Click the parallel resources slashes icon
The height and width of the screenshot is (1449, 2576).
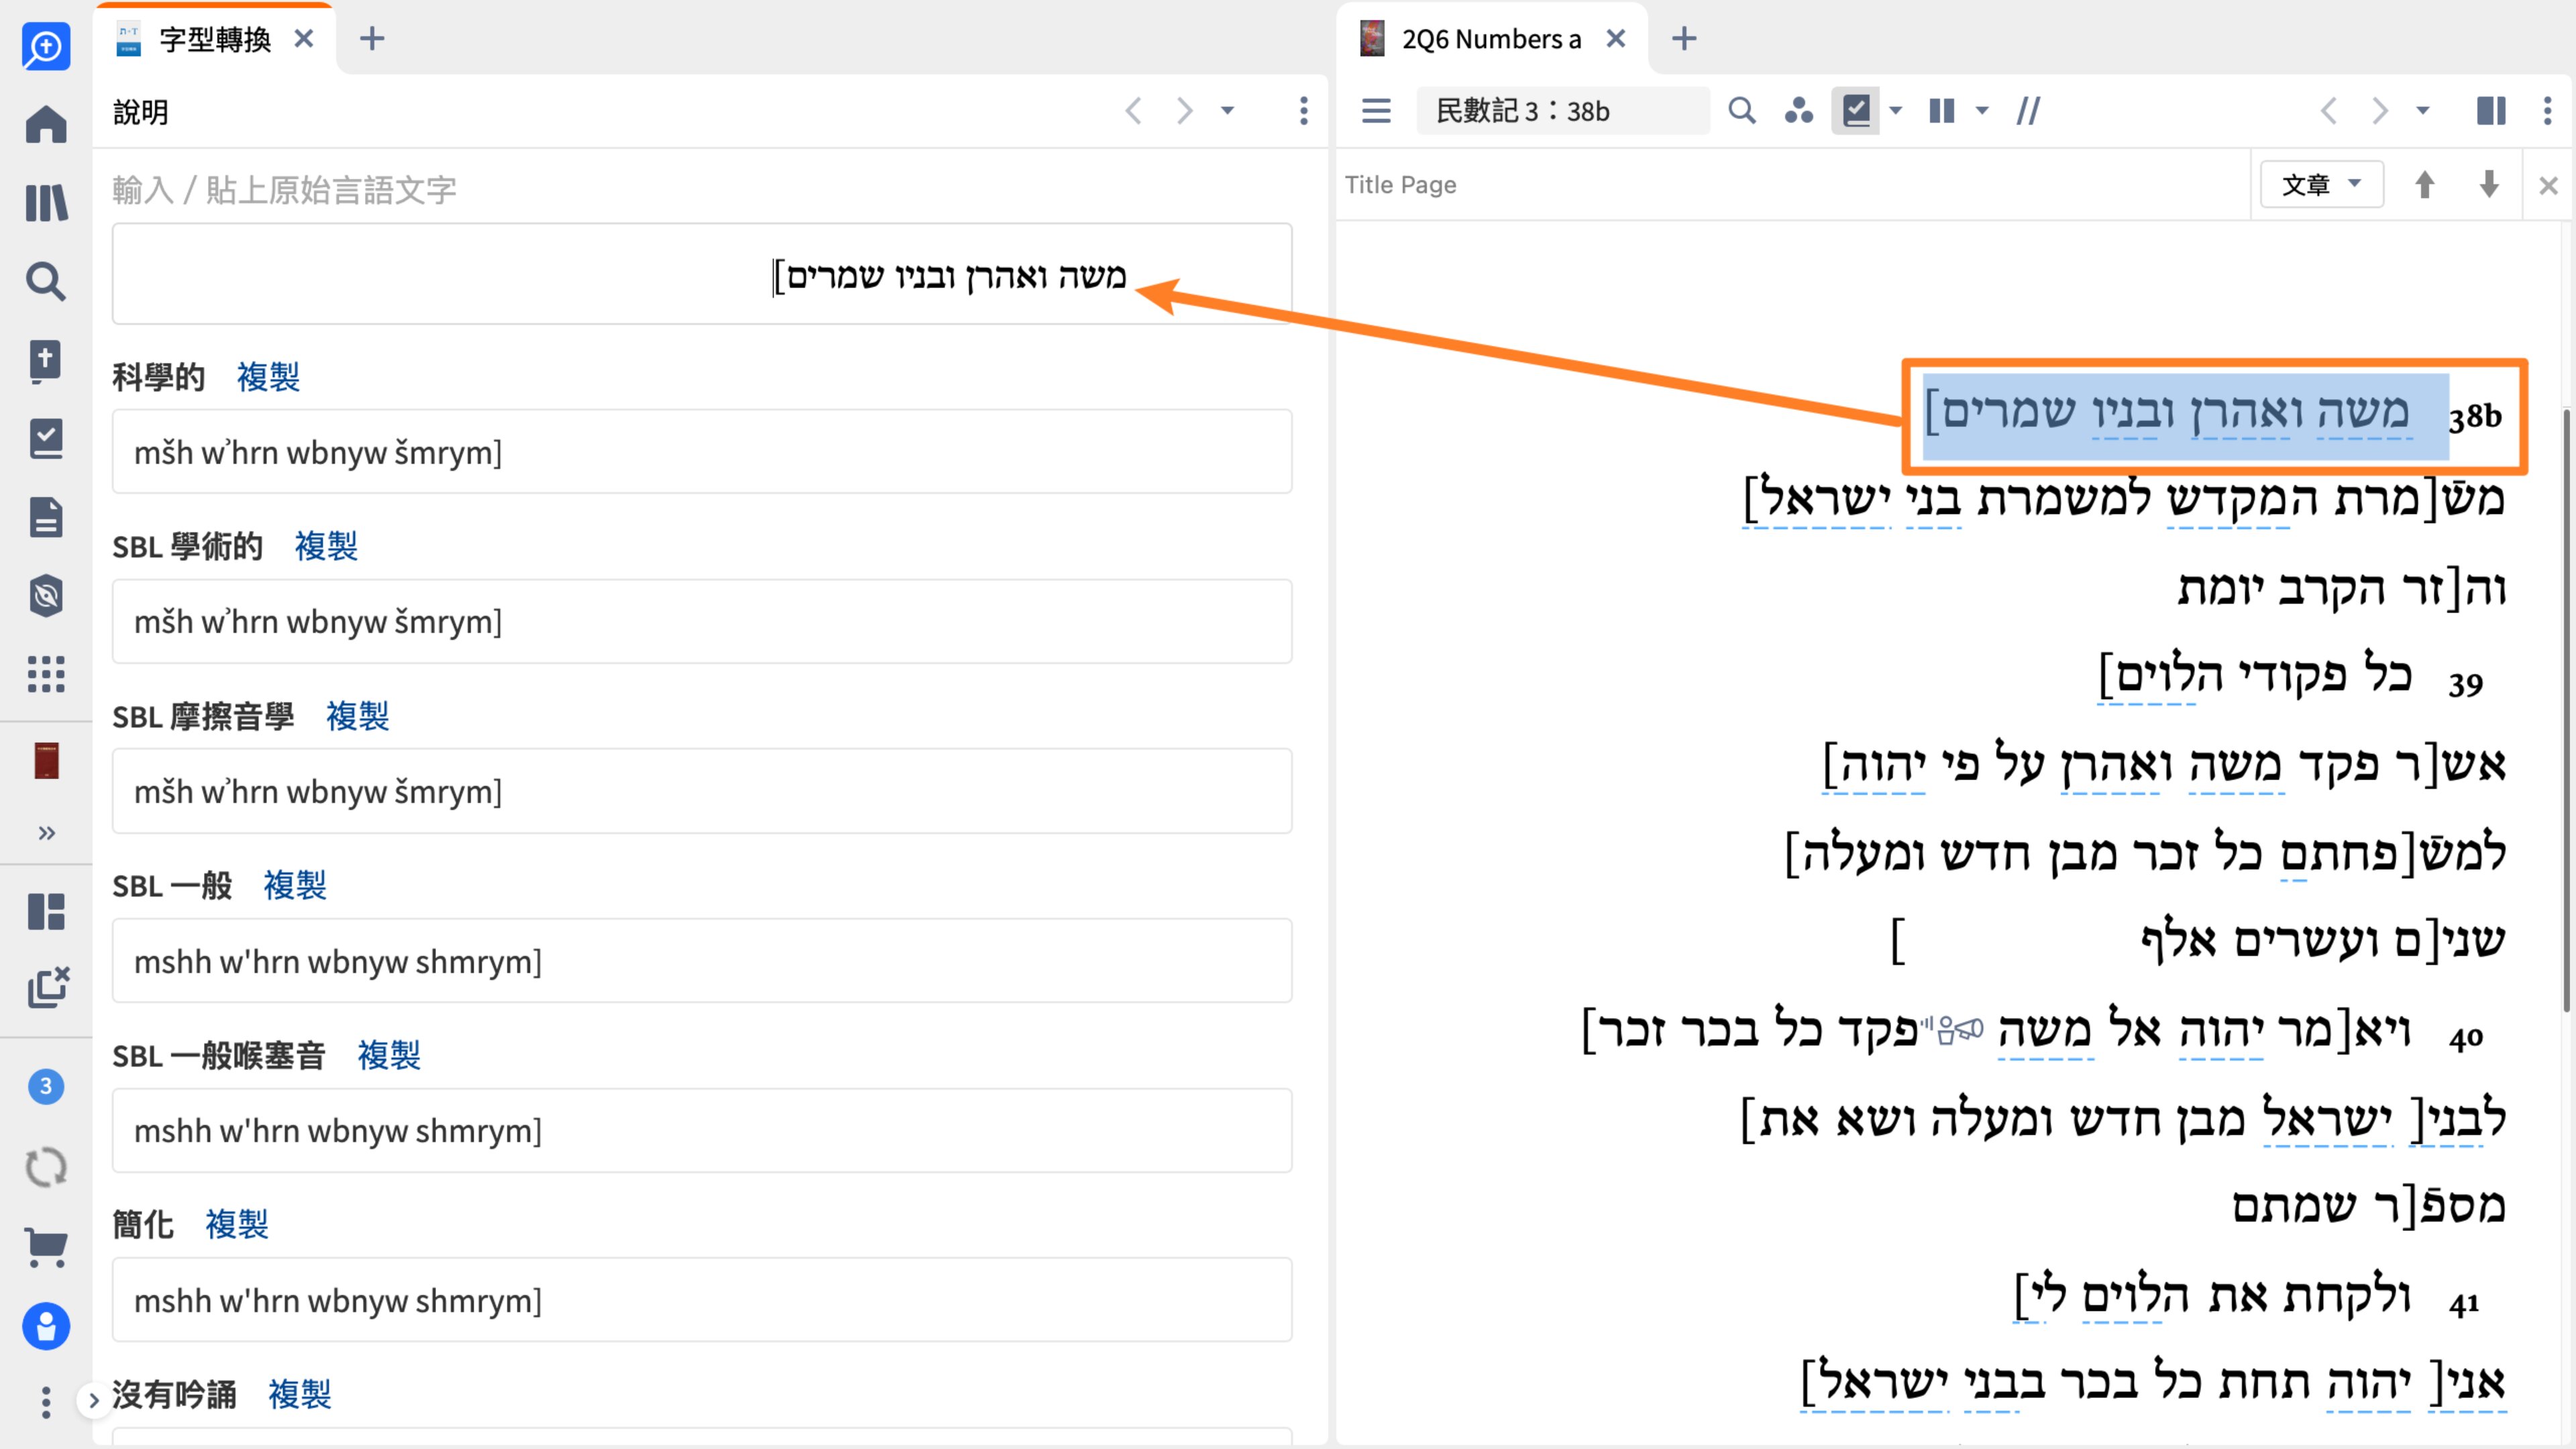[x=2028, y=111]
